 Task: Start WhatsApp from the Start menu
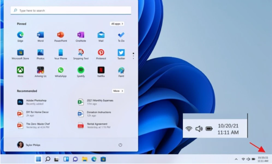(x=60, y=70)
